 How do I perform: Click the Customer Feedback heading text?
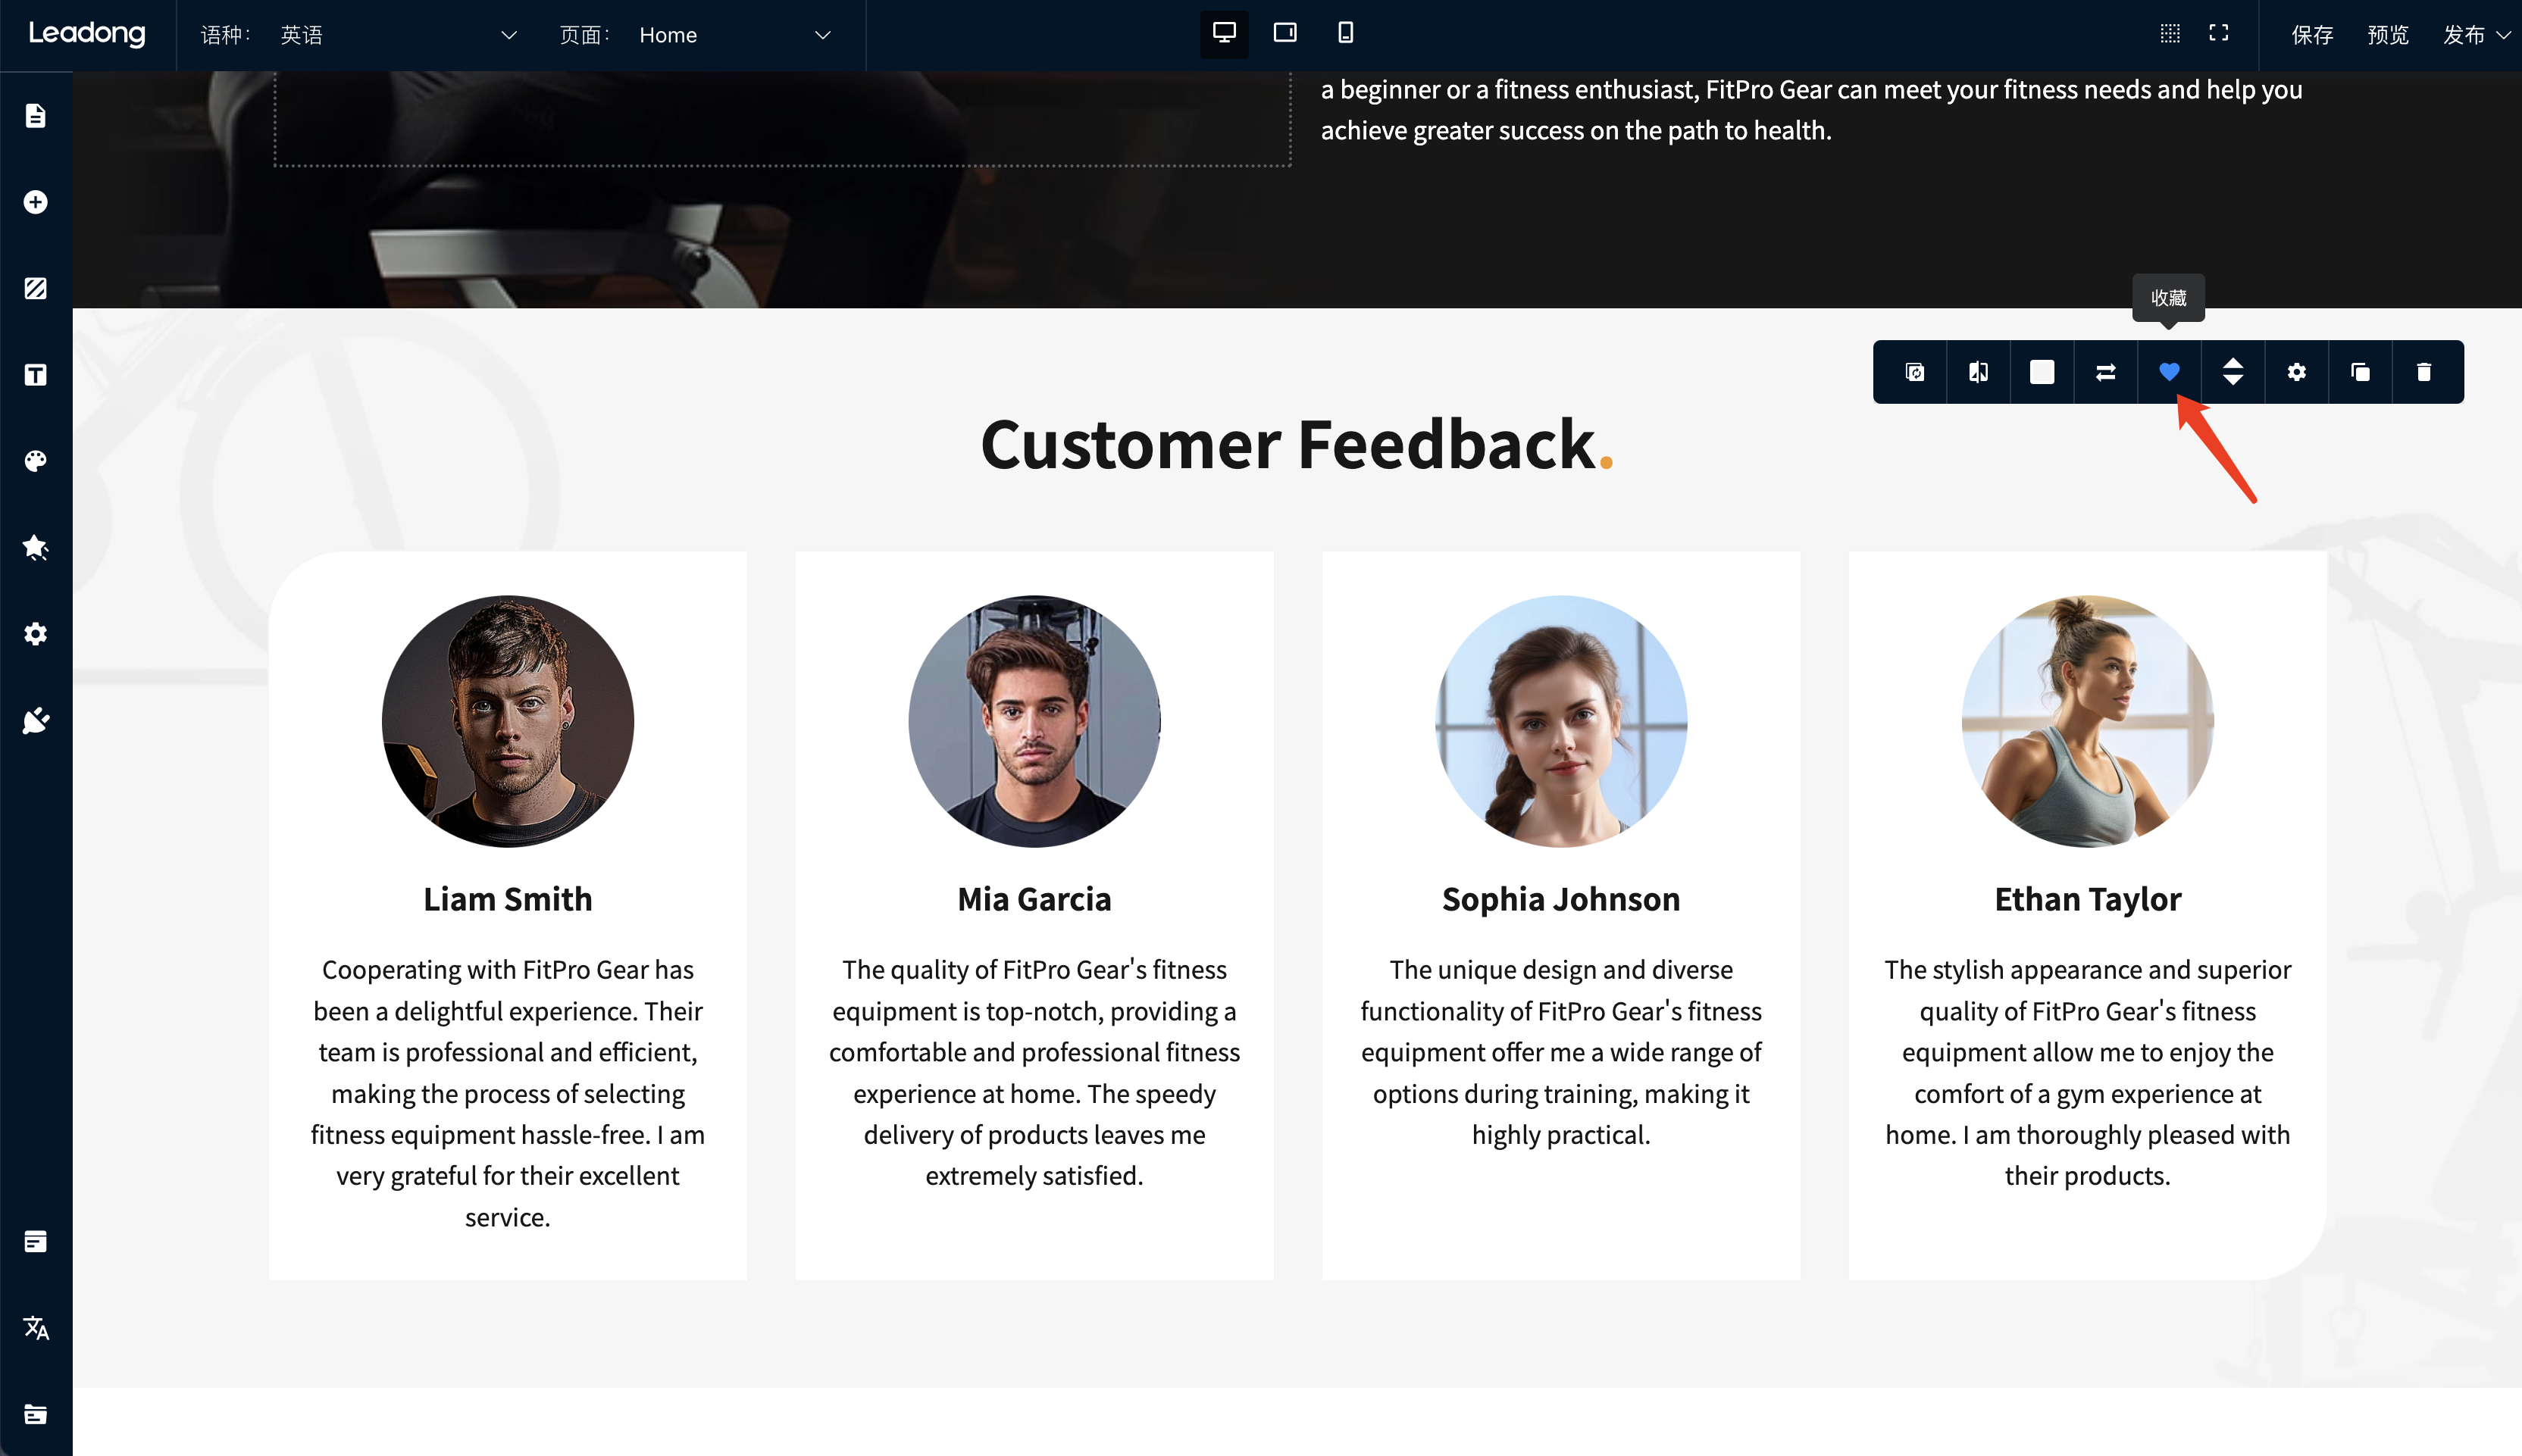[x=1288, y=444]
